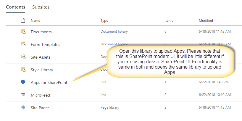Switch to the Subsites tab
The width and height of the screenshot is (242, 121).
click(41, 7)
